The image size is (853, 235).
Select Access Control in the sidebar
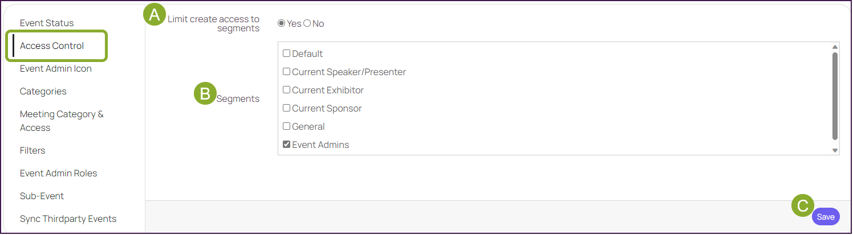coord(52,46)
